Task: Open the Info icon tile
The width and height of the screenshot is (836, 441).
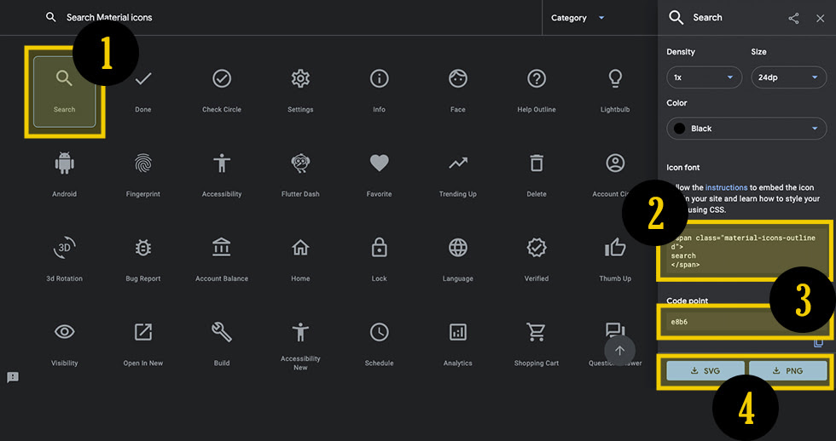Action: (379, 78)
